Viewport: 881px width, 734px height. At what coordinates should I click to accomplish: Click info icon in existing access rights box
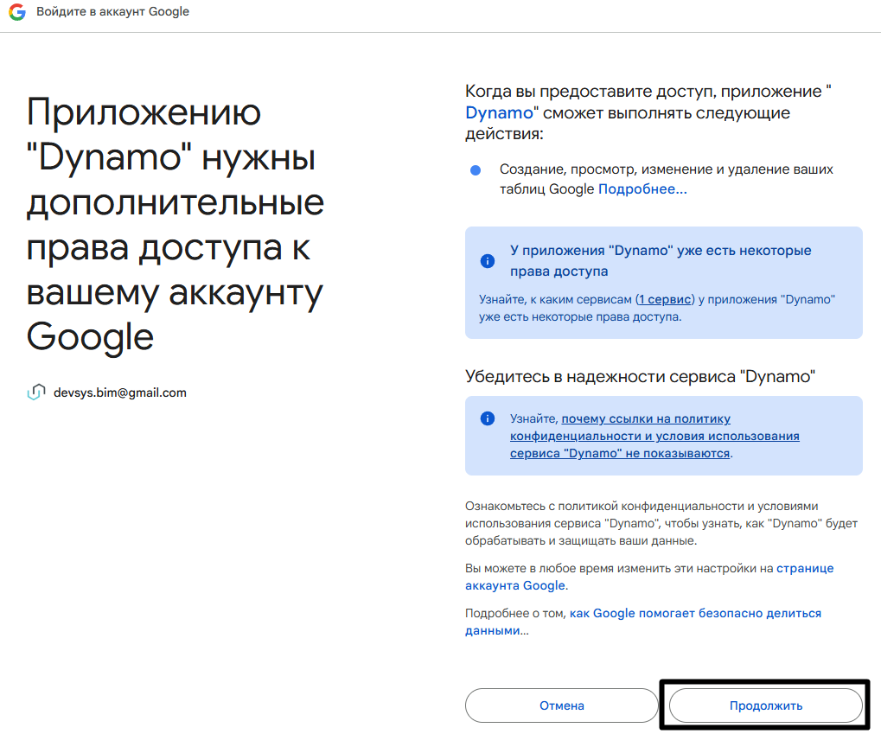point(487,261)
